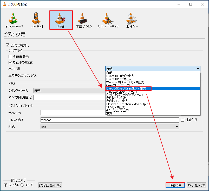The height and width of the screenshot is (191, 209).
Task: Choose Flaschen-Taschen video output option
Action: tap(153, 104)
